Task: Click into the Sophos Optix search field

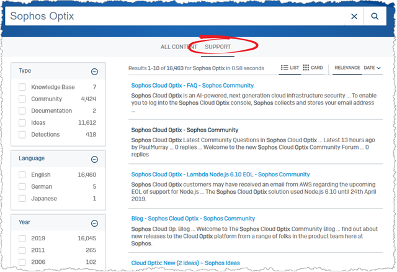Action: pos(175,16)
